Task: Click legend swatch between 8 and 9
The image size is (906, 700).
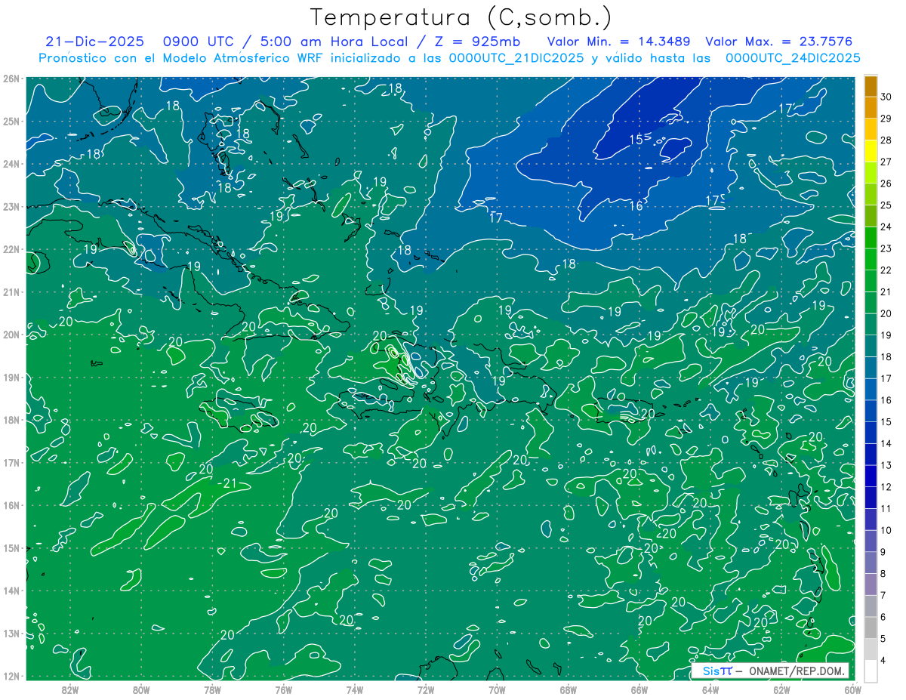Action: (x=871, y=563)
